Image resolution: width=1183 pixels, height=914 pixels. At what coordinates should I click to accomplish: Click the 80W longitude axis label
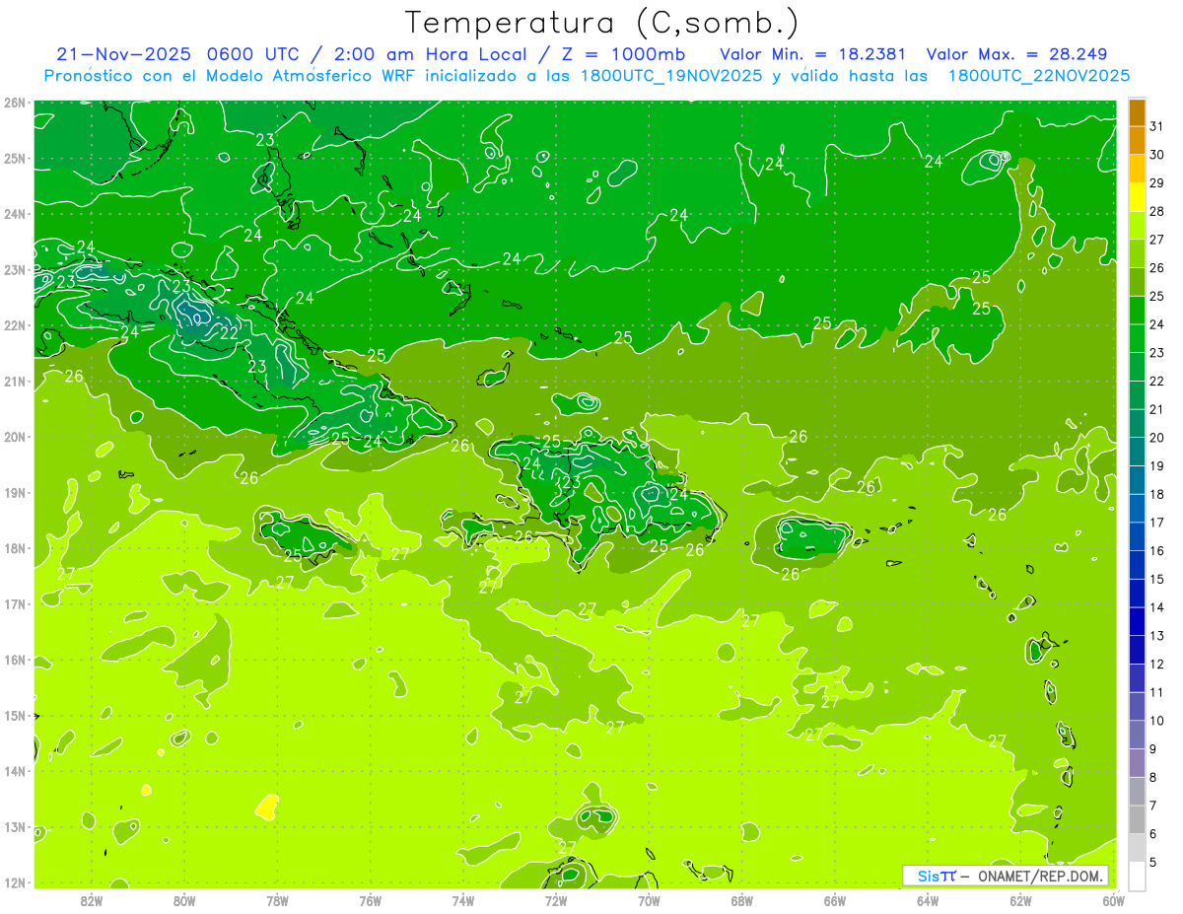[x=183, y=900]
